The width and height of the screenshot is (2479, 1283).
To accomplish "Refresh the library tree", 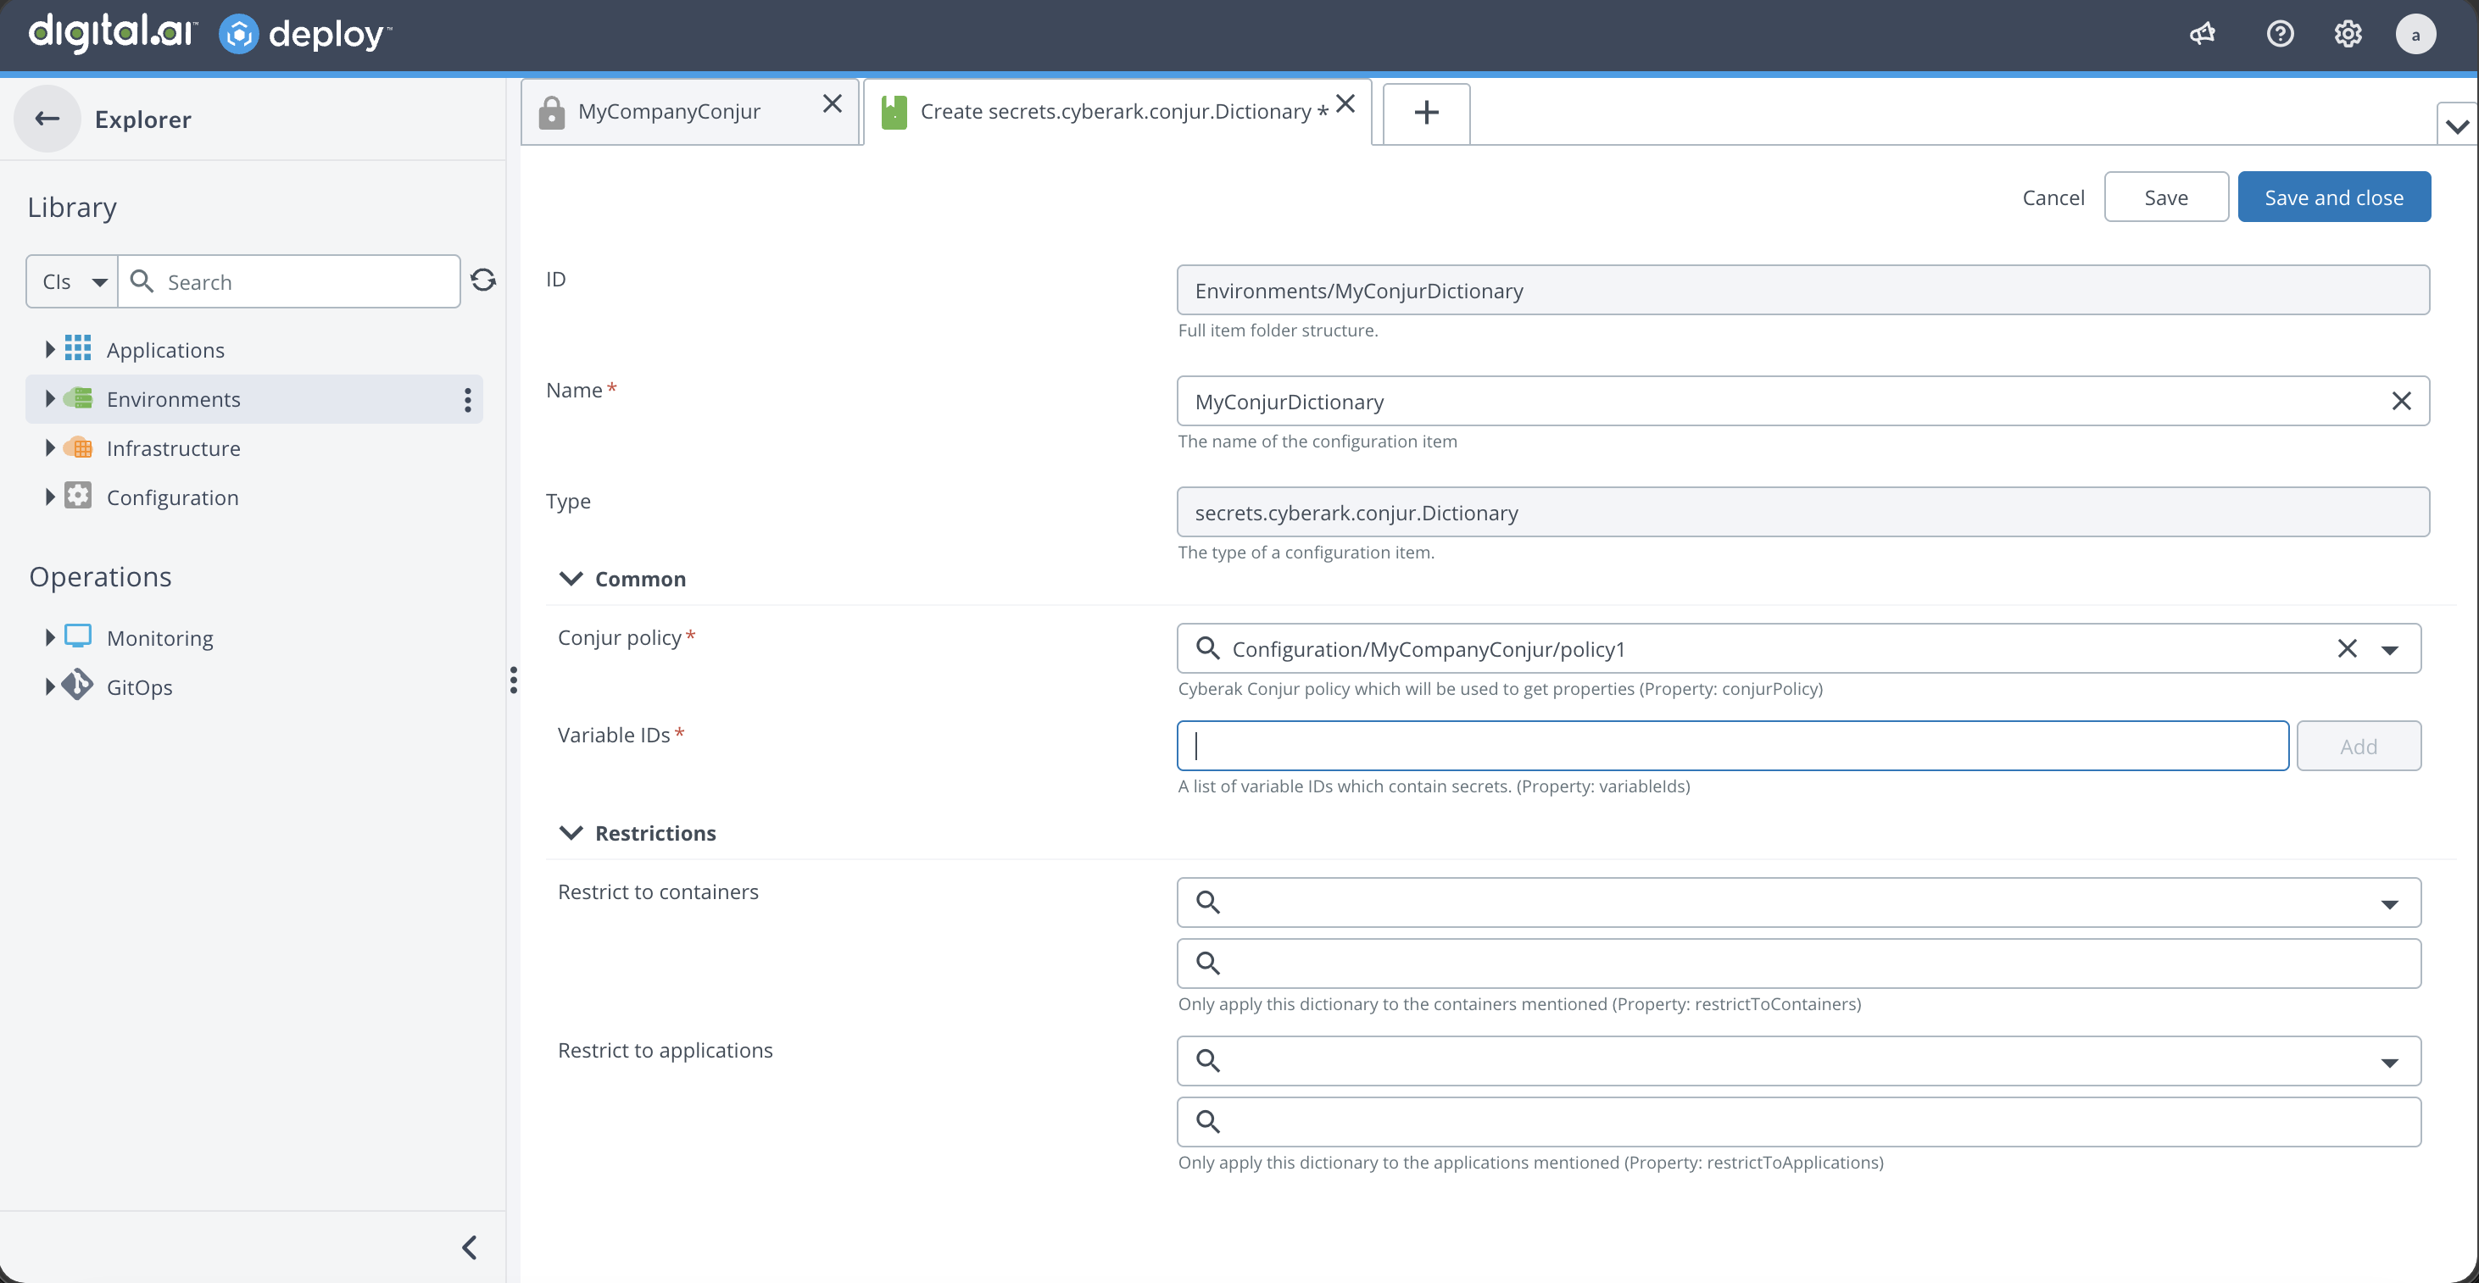I will pyautogui.click(x=483, y=280).
